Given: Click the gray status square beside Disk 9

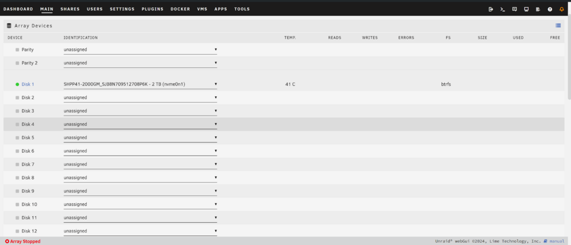Looking at the screenshot, I should 17,191.
